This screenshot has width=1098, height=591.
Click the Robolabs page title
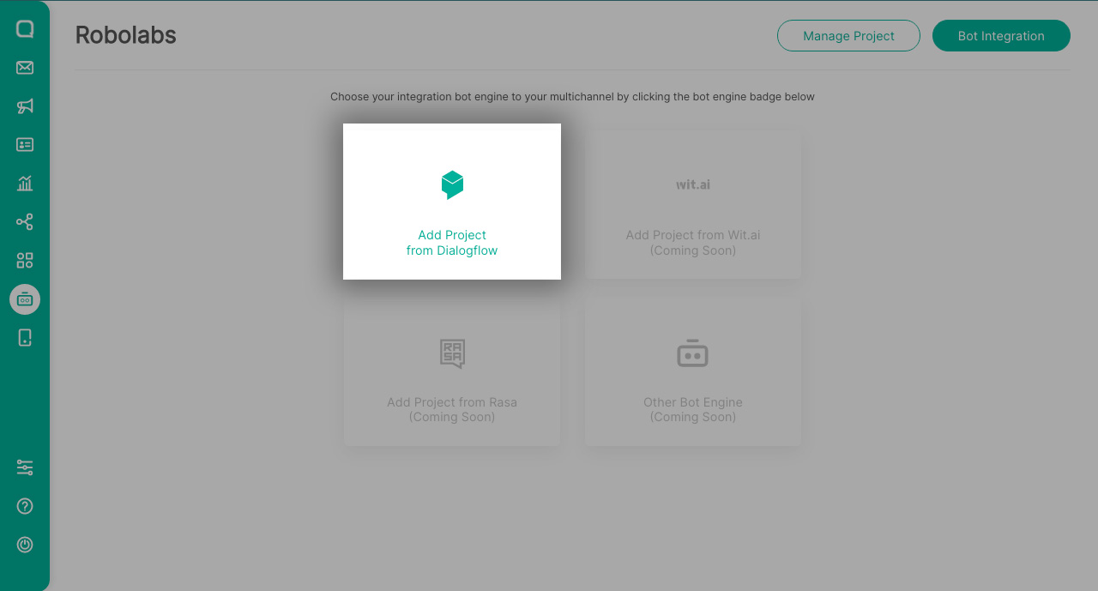point(125,35)
